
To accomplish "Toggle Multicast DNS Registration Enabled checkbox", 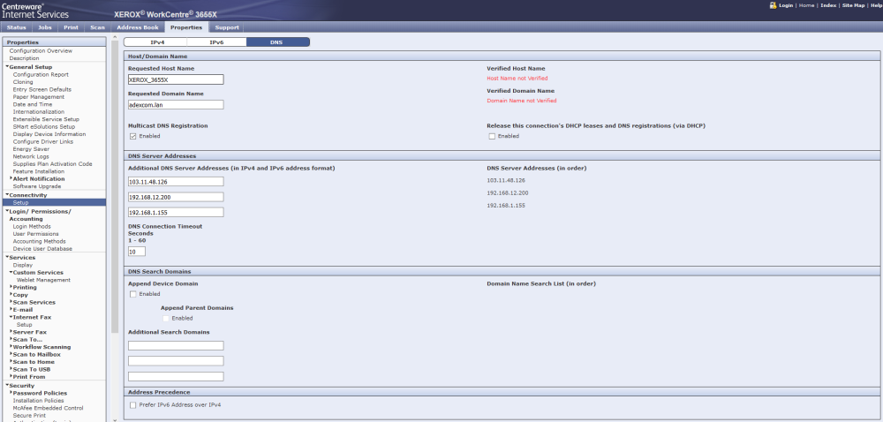I will [133, 136].
